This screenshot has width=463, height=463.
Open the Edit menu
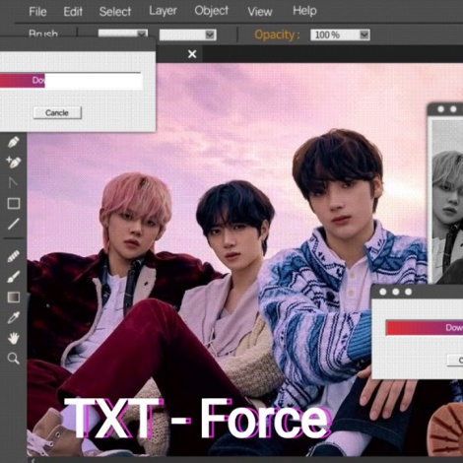click(x=73, y=12)
